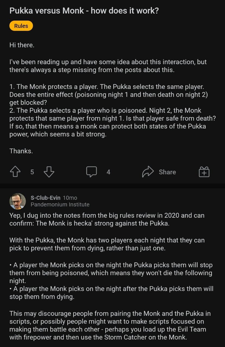Tap the "Hi there." opening line
Screen dimensions: 225x347
(x=22, y=45)
